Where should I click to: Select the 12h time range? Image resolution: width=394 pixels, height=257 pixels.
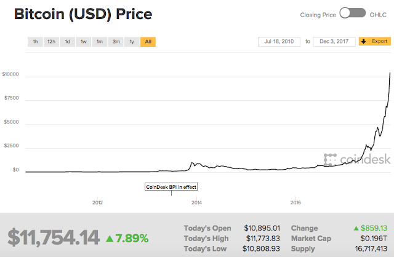click(51, 42)
